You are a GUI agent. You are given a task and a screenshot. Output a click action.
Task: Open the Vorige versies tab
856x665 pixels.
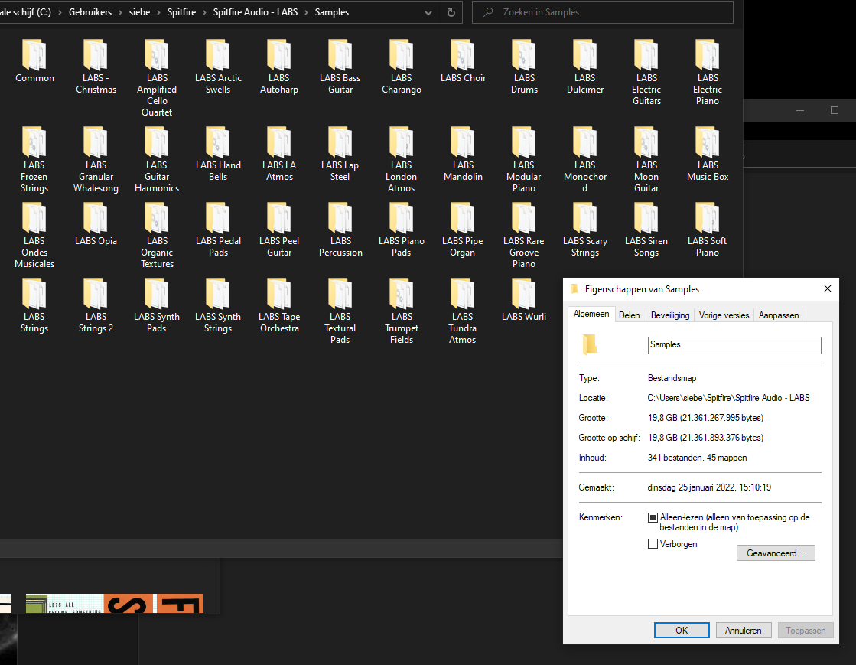coord(724,315)
